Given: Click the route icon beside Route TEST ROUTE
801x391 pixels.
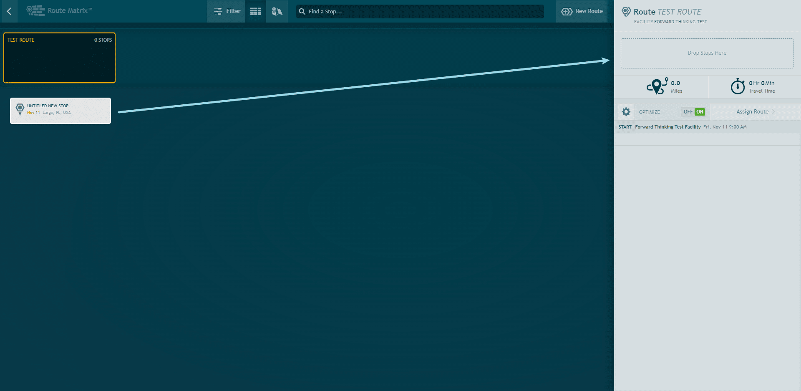Looking at the screenshot, I should click(626, 12).
